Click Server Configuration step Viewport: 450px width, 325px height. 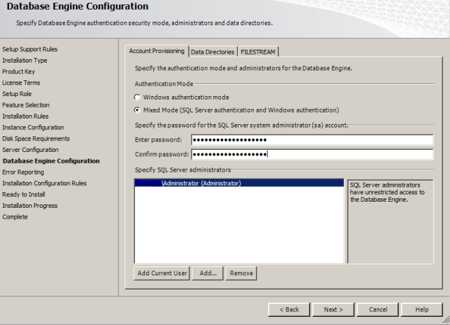click(31, 150)
